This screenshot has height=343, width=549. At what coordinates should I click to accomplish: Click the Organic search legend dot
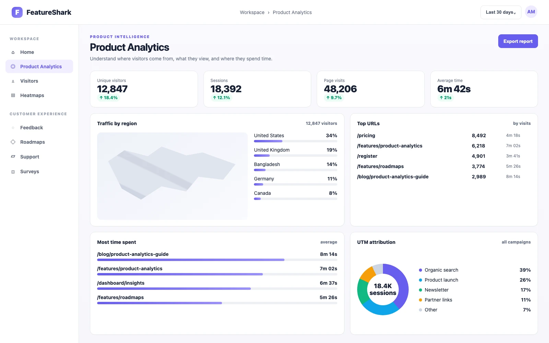point(420,270)
